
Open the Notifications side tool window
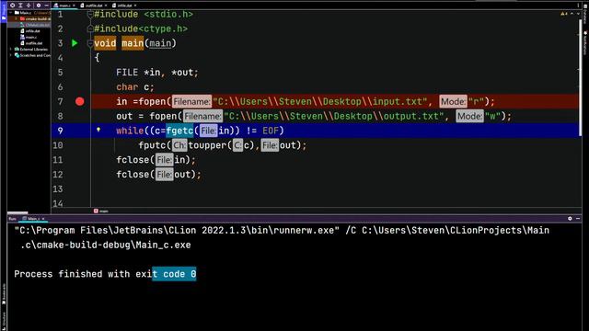(585, 42)
